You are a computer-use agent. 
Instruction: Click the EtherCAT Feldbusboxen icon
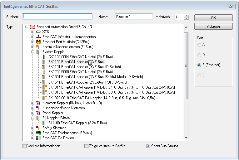pyautogui.click(x=38, y=133)
